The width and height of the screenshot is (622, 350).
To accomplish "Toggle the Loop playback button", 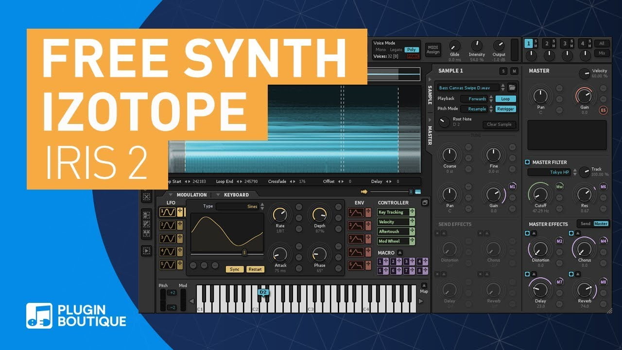I will [x=505, y=99].
